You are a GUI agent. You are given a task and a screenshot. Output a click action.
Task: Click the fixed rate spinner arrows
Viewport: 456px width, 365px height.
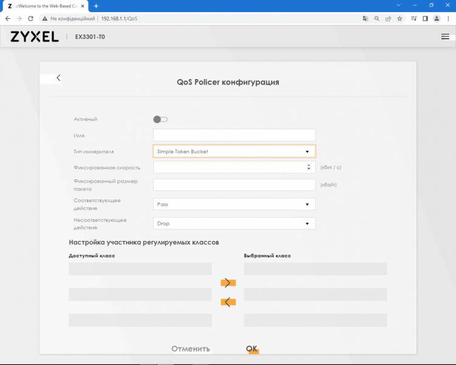(x=308, y=167)
